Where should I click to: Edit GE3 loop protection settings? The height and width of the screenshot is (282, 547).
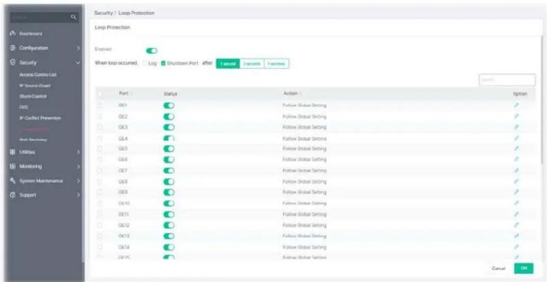pos(516,127)
